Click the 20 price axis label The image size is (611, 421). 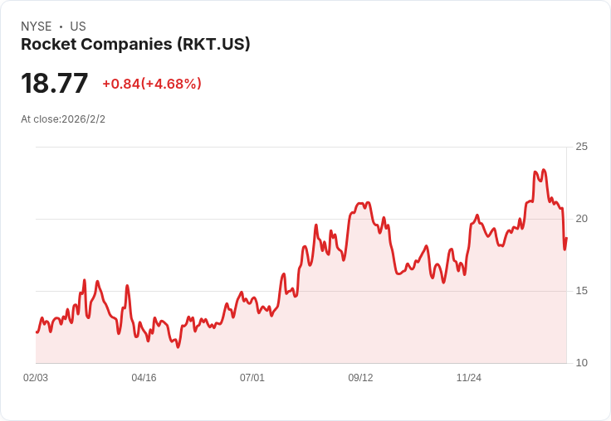point(581,219)
